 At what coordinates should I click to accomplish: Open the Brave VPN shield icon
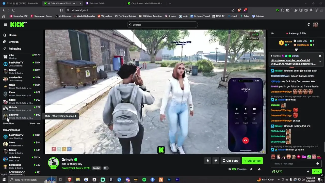coord(316,10)
